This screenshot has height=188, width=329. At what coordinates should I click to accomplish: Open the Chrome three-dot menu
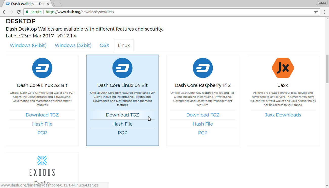(x=325, y=12)
